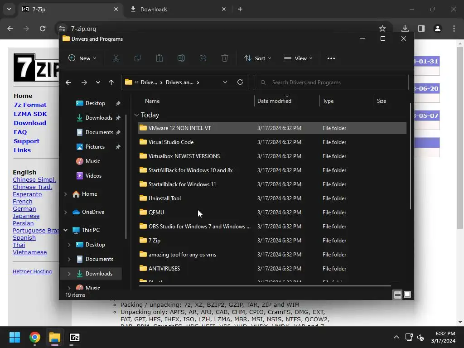Open Hetzner Hosting link

click(32, 271)
